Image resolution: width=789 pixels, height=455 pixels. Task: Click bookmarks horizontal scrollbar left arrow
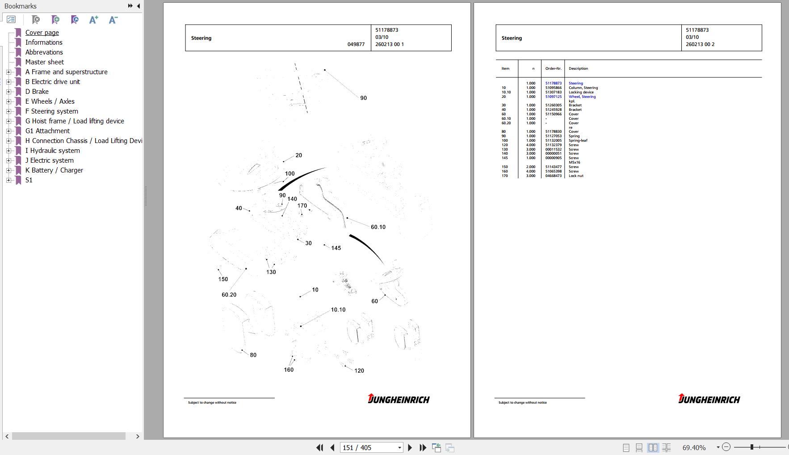pyautogui.click(x=7, y=436)
